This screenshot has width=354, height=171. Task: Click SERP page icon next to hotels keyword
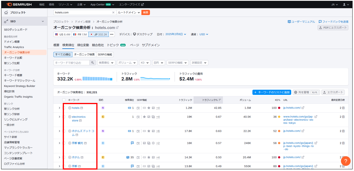(82, 108)
